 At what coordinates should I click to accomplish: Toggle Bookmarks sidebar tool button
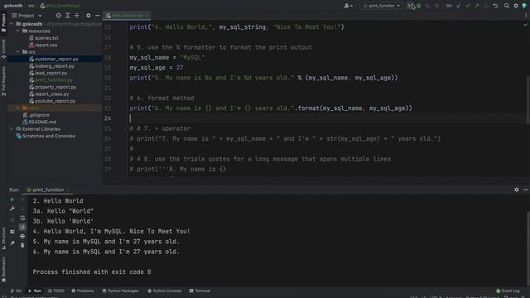coord(3,269)
